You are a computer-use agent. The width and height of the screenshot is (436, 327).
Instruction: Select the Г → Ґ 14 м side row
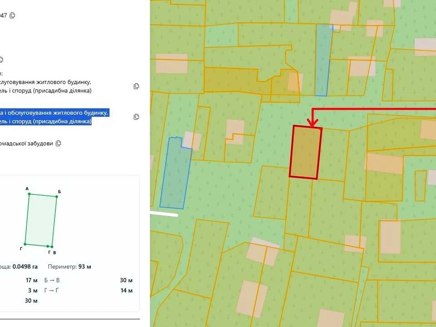89,291
